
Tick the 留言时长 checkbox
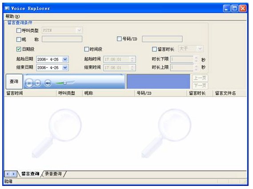(x=154, y=49)
